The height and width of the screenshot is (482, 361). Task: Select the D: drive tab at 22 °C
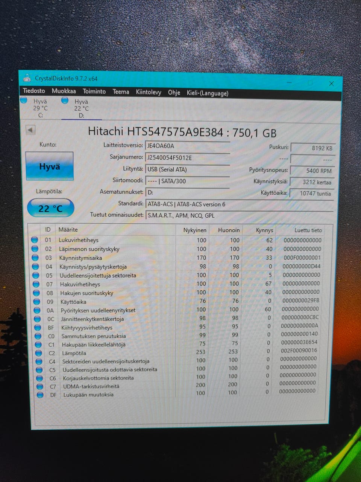click(81, 108)
